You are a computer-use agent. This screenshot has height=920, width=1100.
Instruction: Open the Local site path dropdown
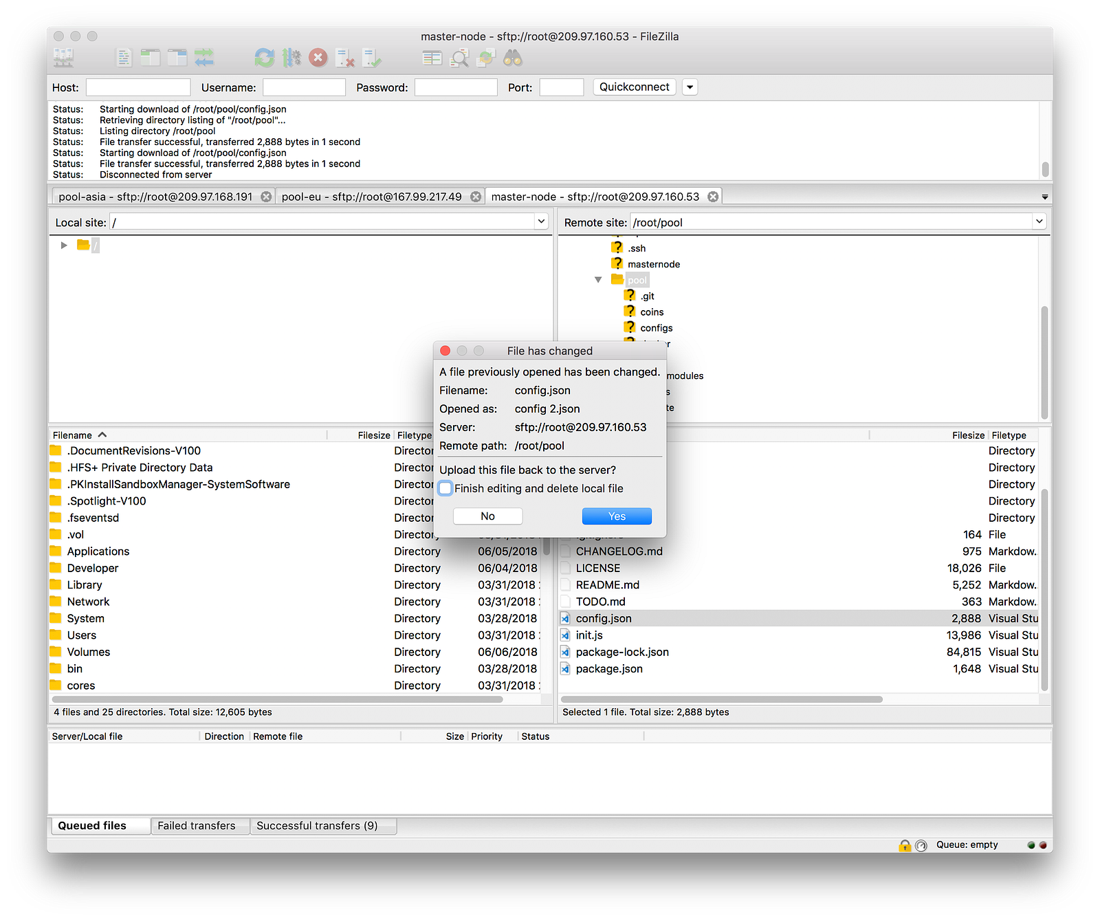click(541, 221)
